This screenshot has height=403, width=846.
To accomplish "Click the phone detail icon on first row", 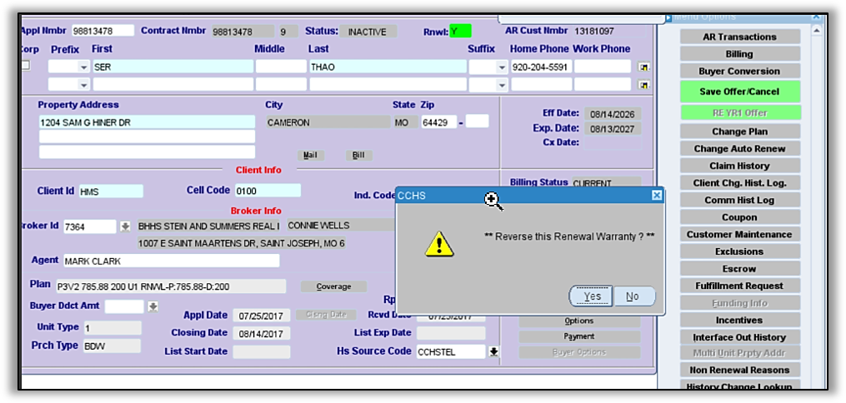I will tap(643, 67).
